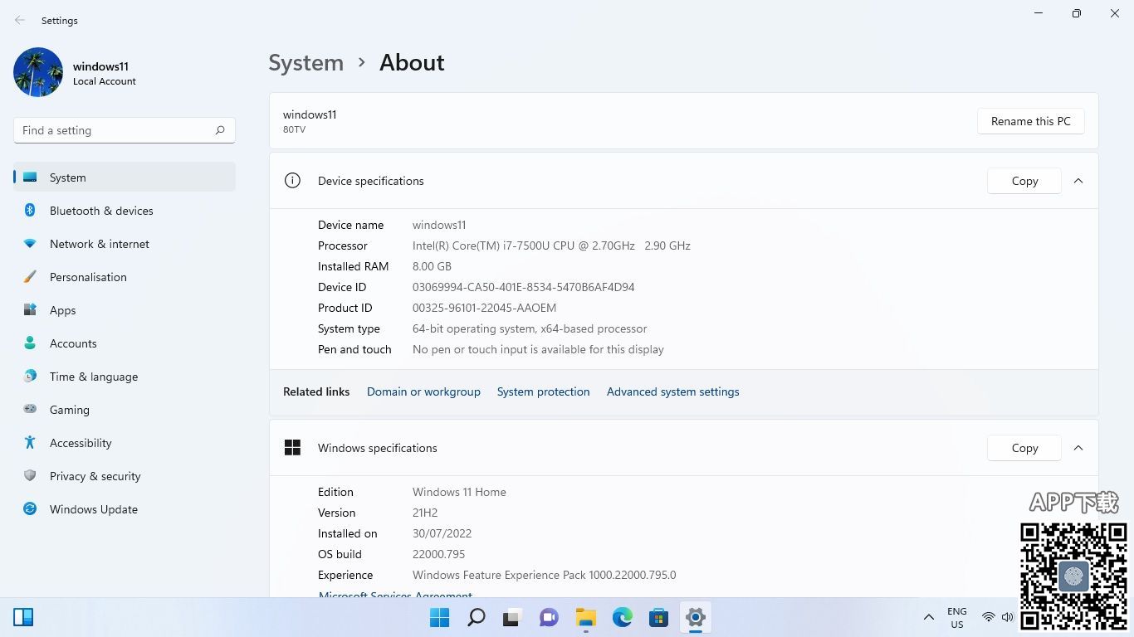Click the Privacy & security shield icon
Screen dimensions: 1134x637
(30, 476)
